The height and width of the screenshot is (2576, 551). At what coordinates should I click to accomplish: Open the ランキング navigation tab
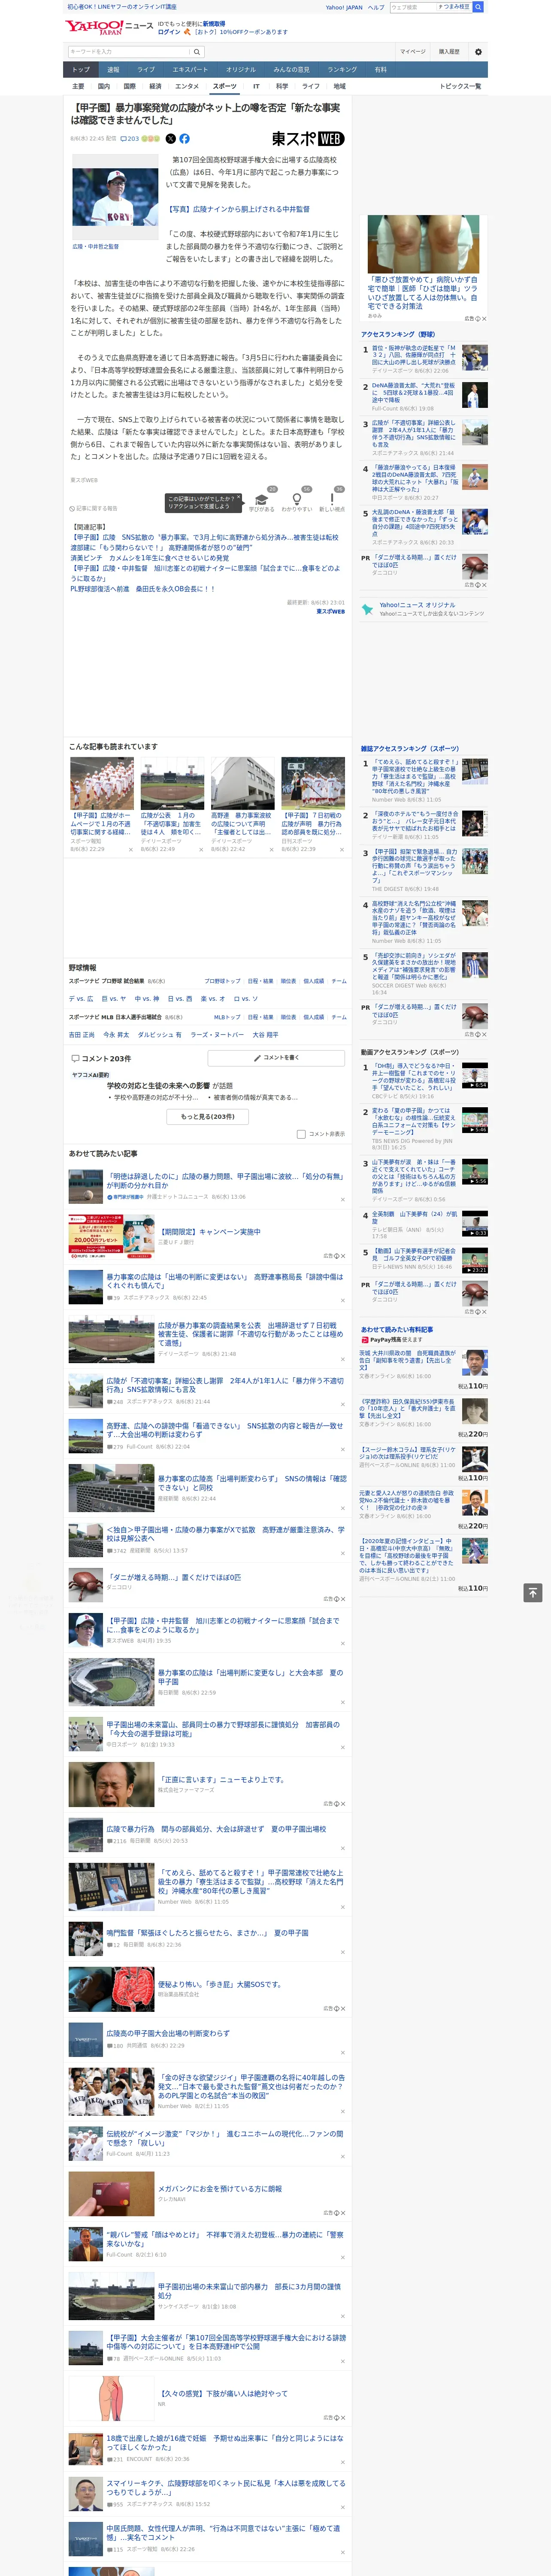[342, 70]
